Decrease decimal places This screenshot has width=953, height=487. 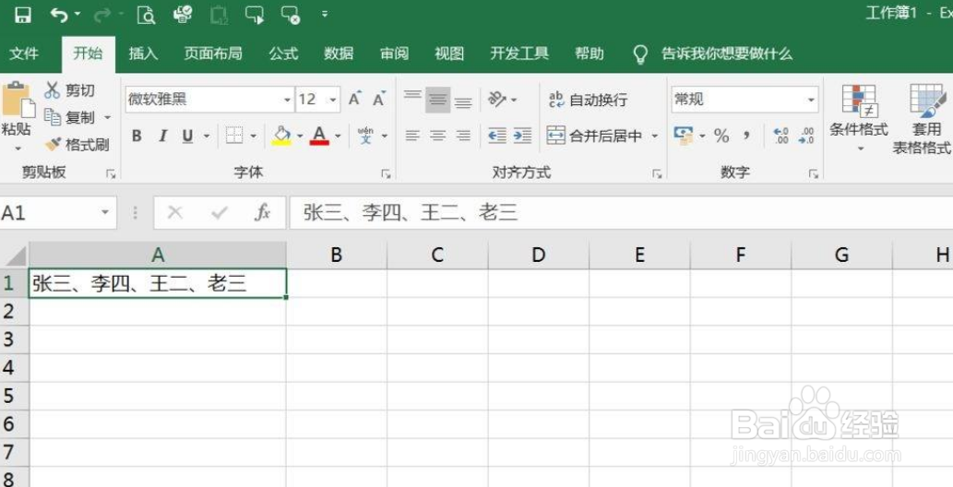(806, 136)
